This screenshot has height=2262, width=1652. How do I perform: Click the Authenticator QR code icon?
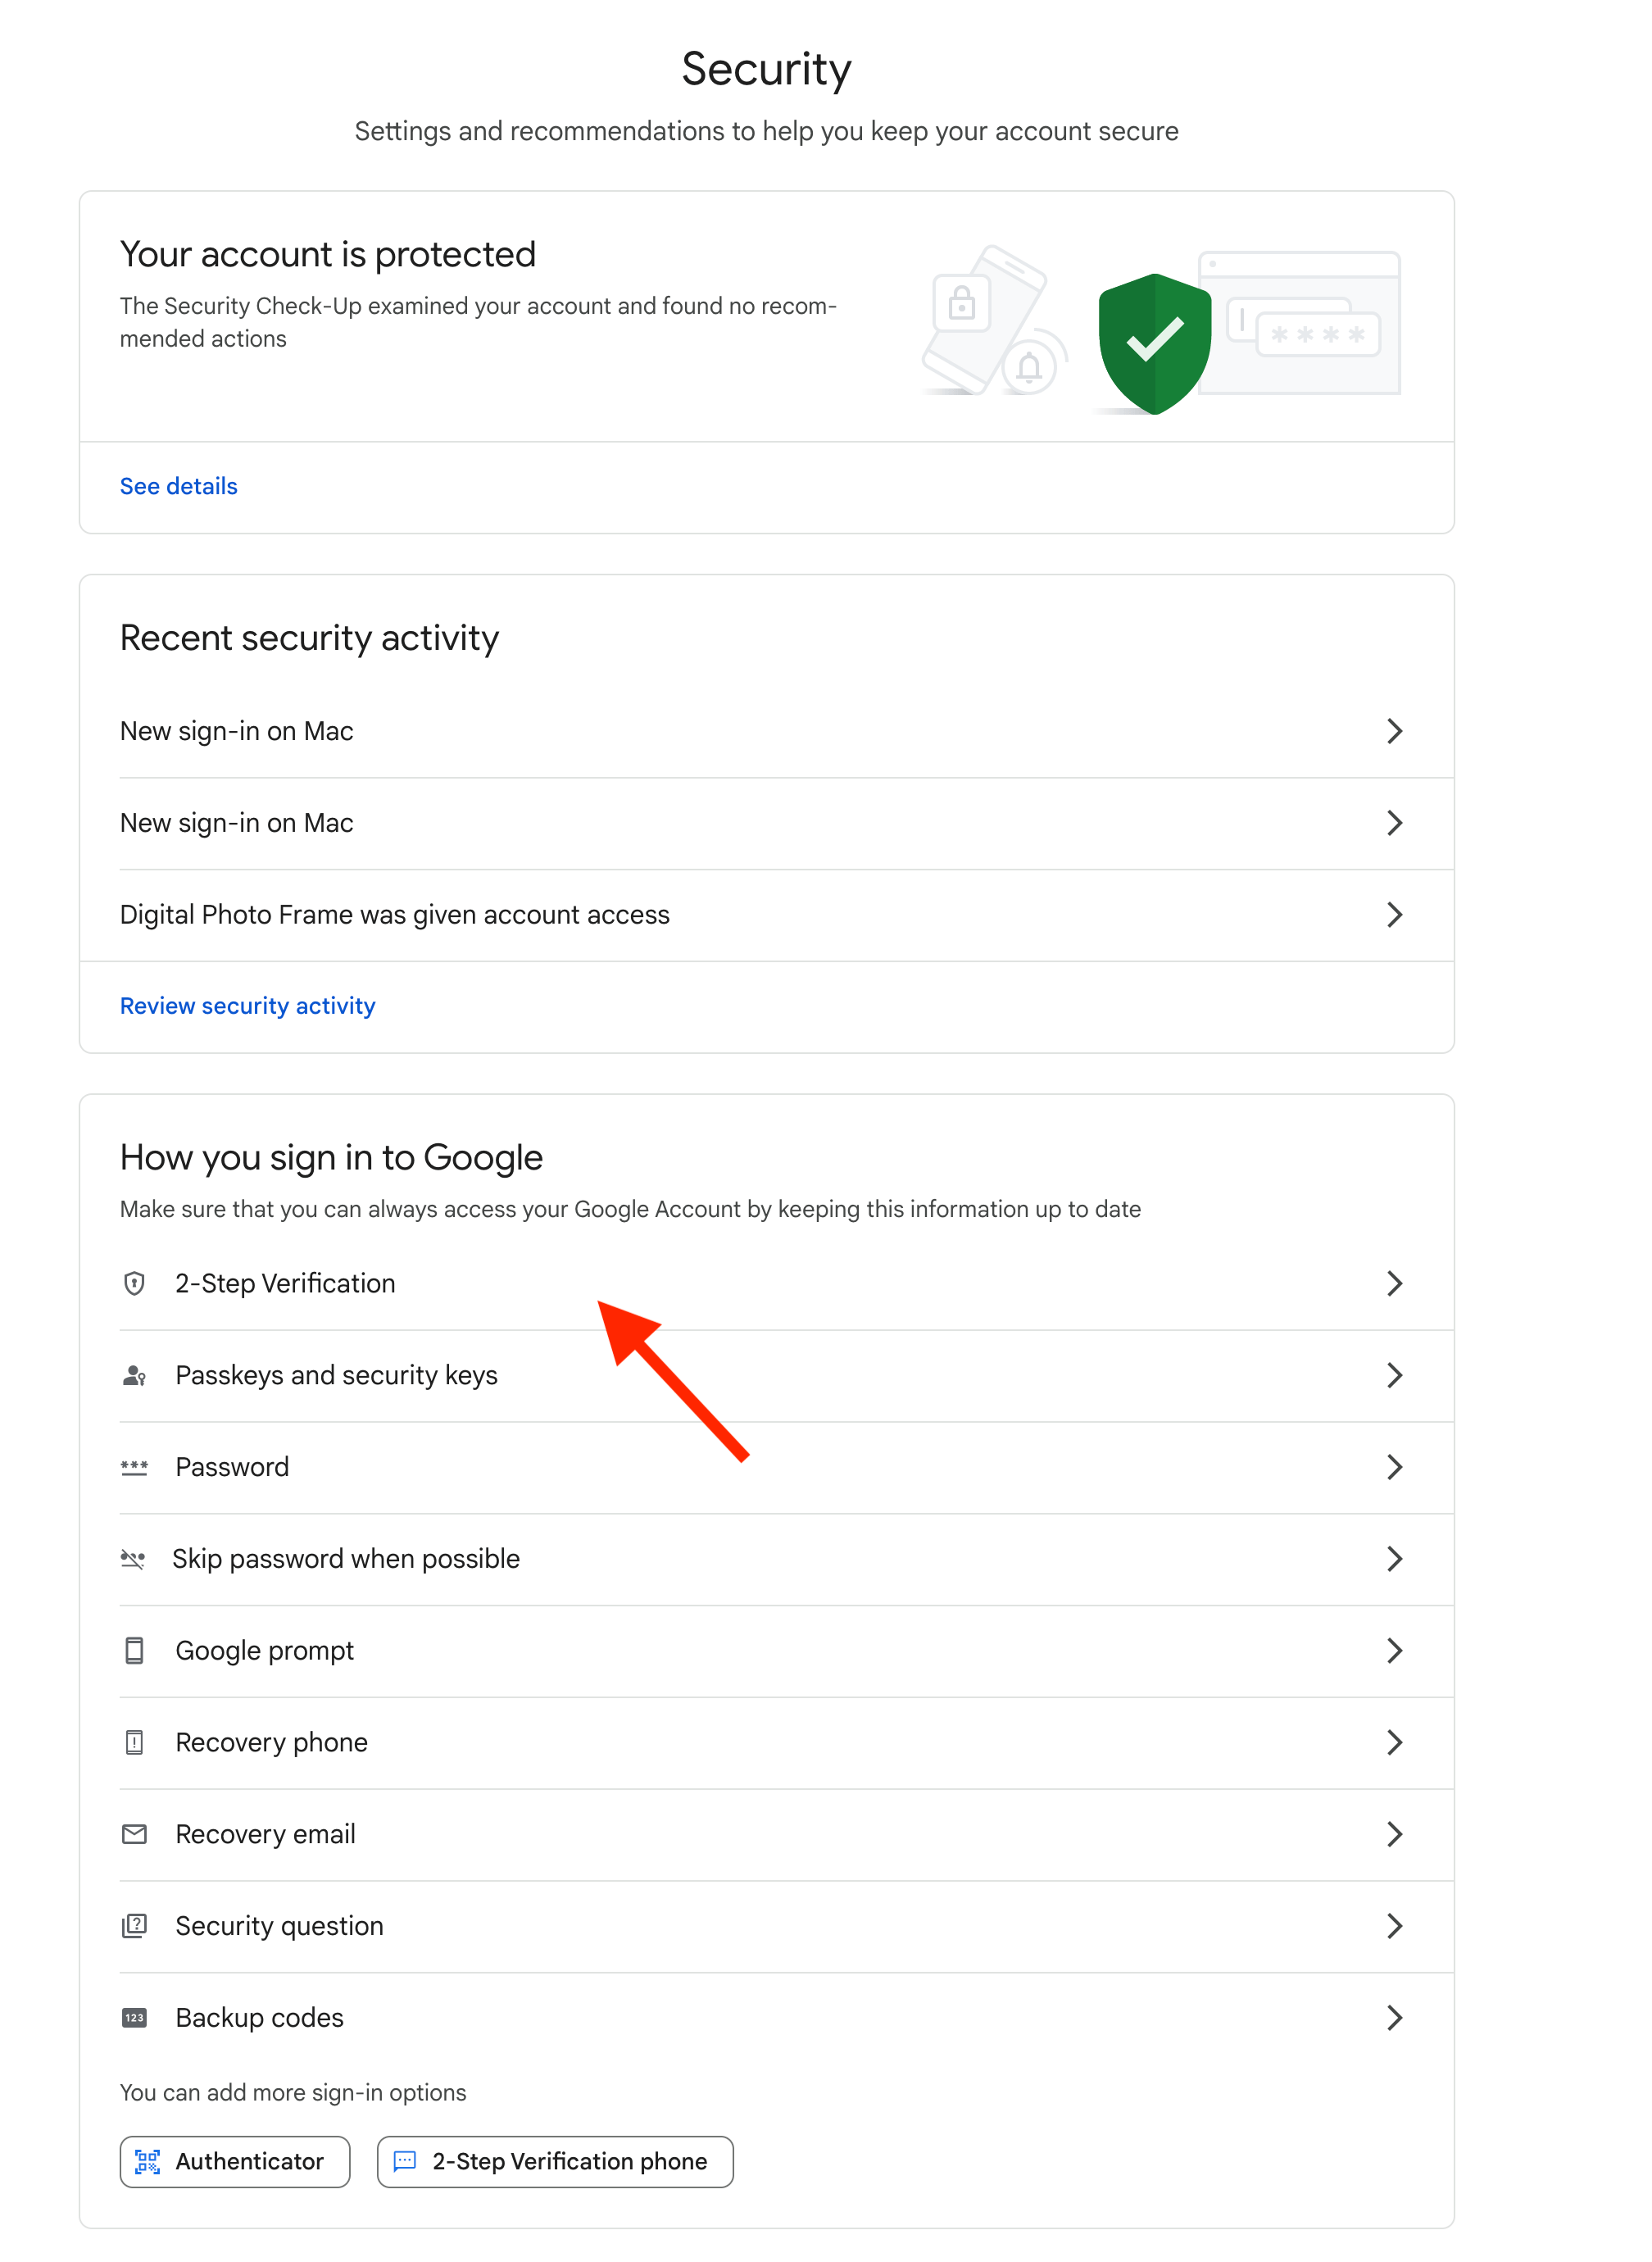[147, 2162]
